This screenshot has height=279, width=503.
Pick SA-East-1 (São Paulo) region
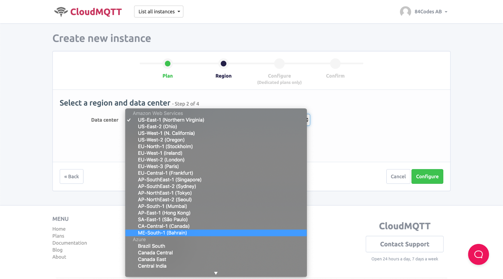tap(216, 219)
